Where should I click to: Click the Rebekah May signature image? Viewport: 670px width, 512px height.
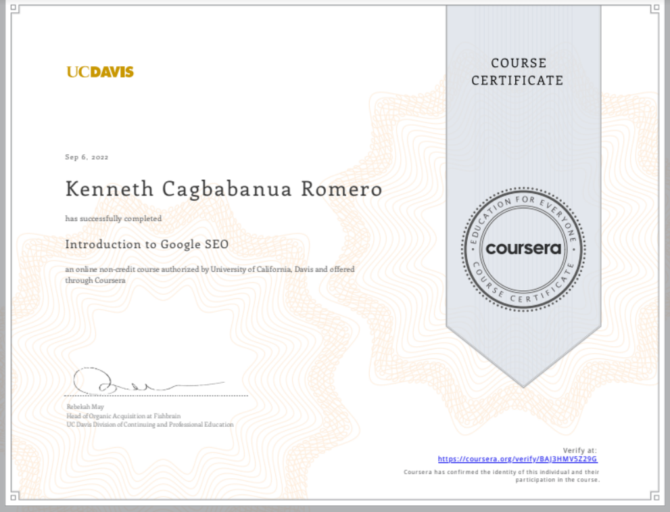(x=148, y=380)
